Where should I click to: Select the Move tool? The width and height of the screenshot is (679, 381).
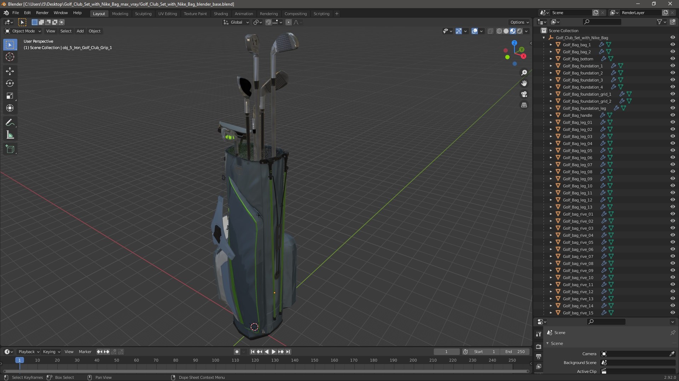click(10, 71)
